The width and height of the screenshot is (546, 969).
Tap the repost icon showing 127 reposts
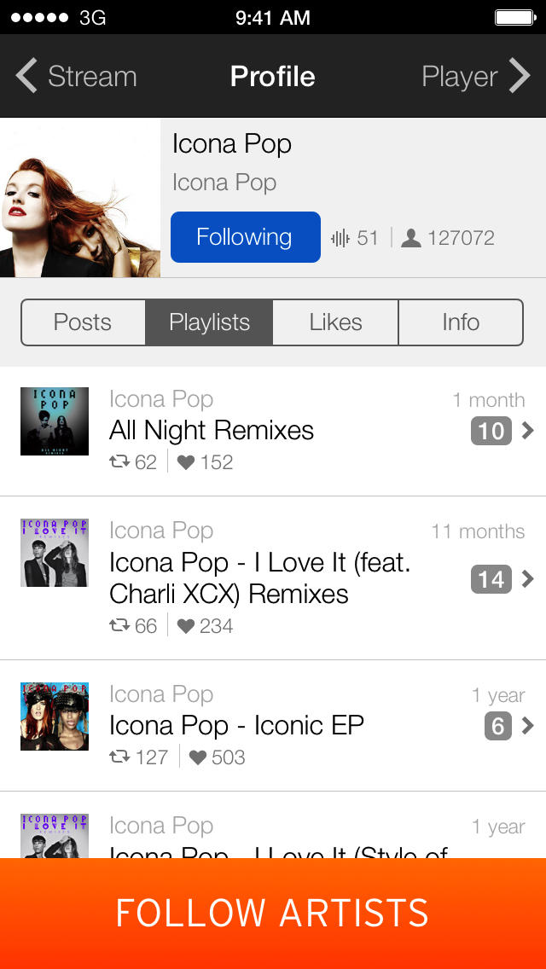click(x=119, y=757)
